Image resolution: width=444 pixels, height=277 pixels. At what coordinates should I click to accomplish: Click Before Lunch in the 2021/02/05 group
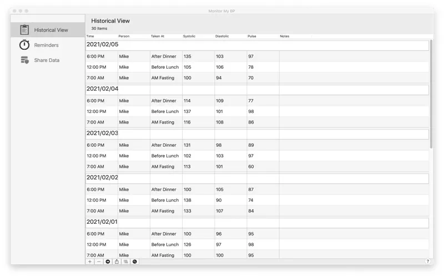pyautogui.click(x=165, y=67)
